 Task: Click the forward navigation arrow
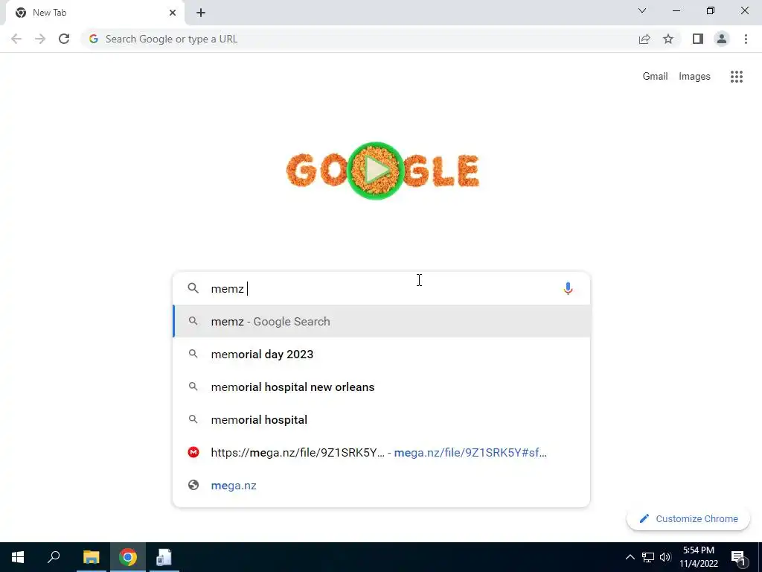(x=40, y=39)
